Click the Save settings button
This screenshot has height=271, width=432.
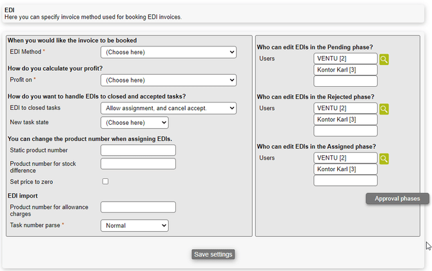213,254
